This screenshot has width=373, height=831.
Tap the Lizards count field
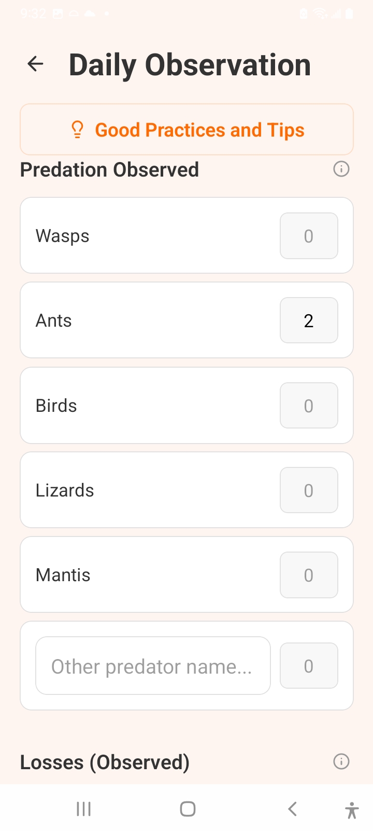click(309, 490)
